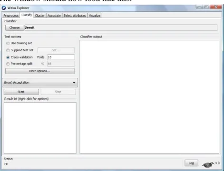Switch to the Preprocess tab
The width and height of the screenshot is (224, 171).
pyautogui.click(x=11, y=15)
